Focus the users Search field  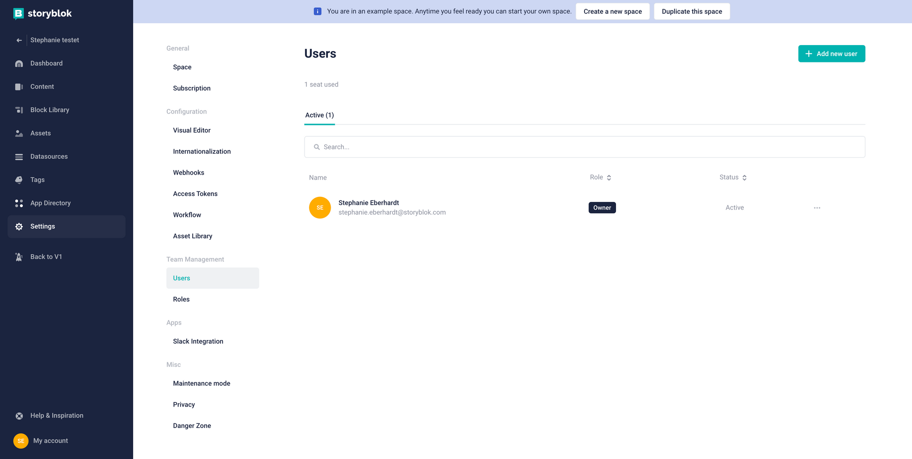pos(585,147)
